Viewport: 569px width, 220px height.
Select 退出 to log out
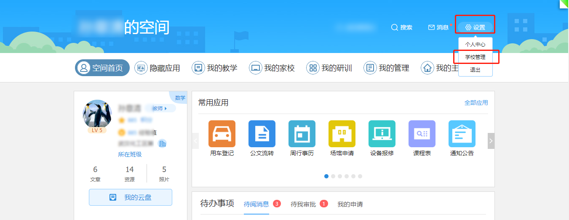pos(475,70)
